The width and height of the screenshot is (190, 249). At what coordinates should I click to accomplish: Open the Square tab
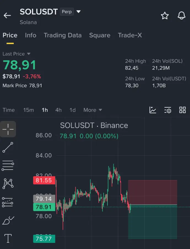coord(100,35)
